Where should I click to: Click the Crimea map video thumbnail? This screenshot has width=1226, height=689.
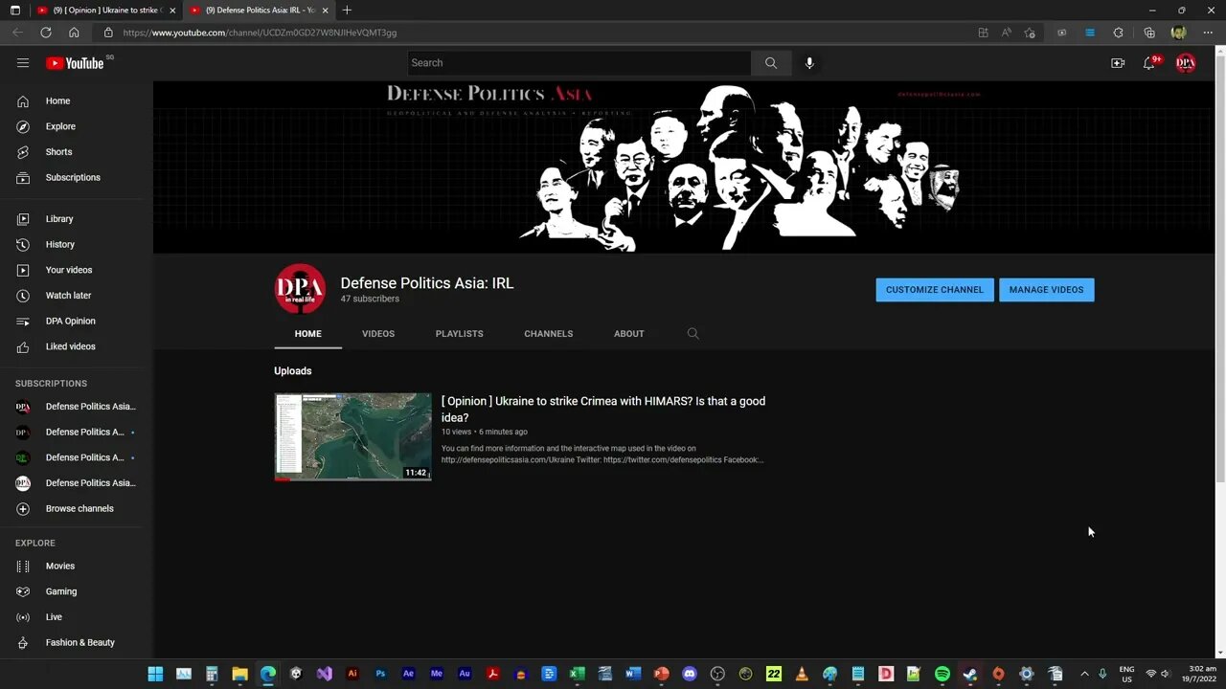coord(352,436)
